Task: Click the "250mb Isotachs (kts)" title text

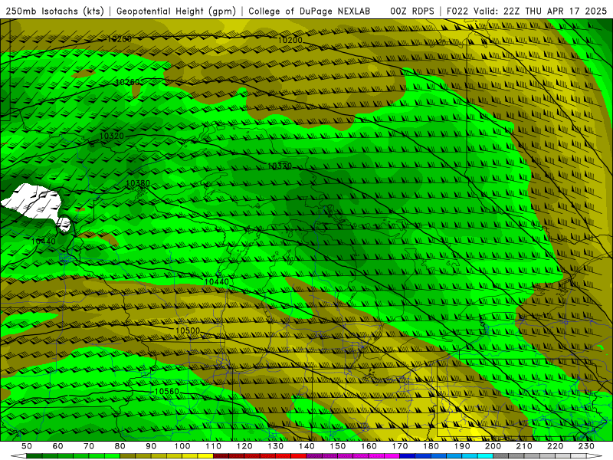Action: coord(55,11)
